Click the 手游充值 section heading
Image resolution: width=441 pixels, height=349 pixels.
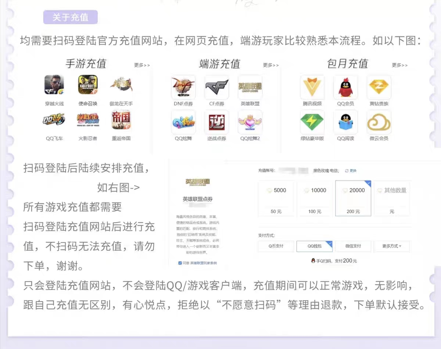(86, 64)
